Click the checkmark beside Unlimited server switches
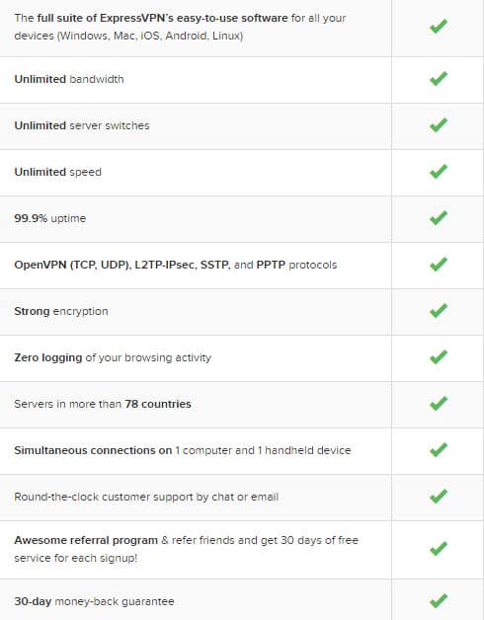This screenshot has width=484, height=620. 439,125
